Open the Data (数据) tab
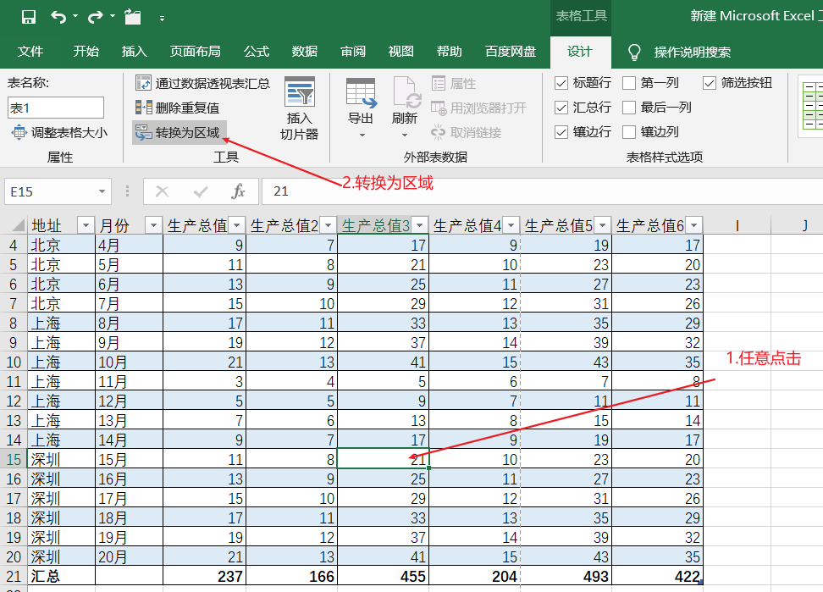The height and width of the screenshot is (592, 823). [x=305, y=52]
